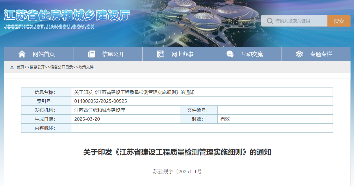Click the 有效 validity status cell

click(225, 119)
